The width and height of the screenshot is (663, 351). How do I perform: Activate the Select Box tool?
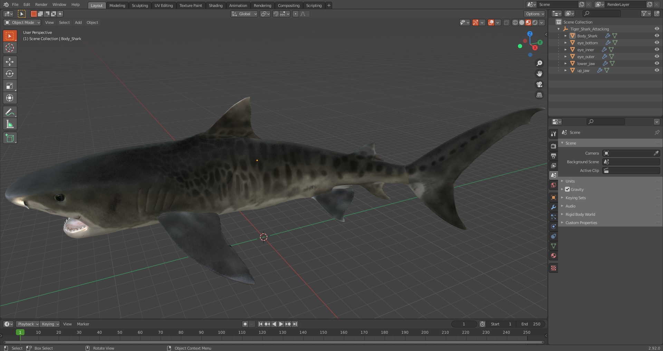pos(10,36)
